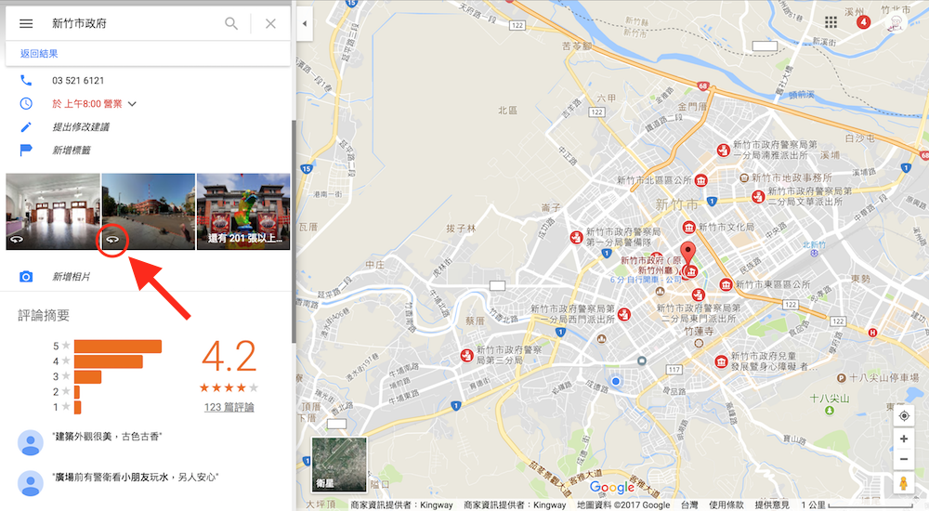Click the 兒童發展暨身心障礙 center marker
The image size is (929, 511).
721,361
